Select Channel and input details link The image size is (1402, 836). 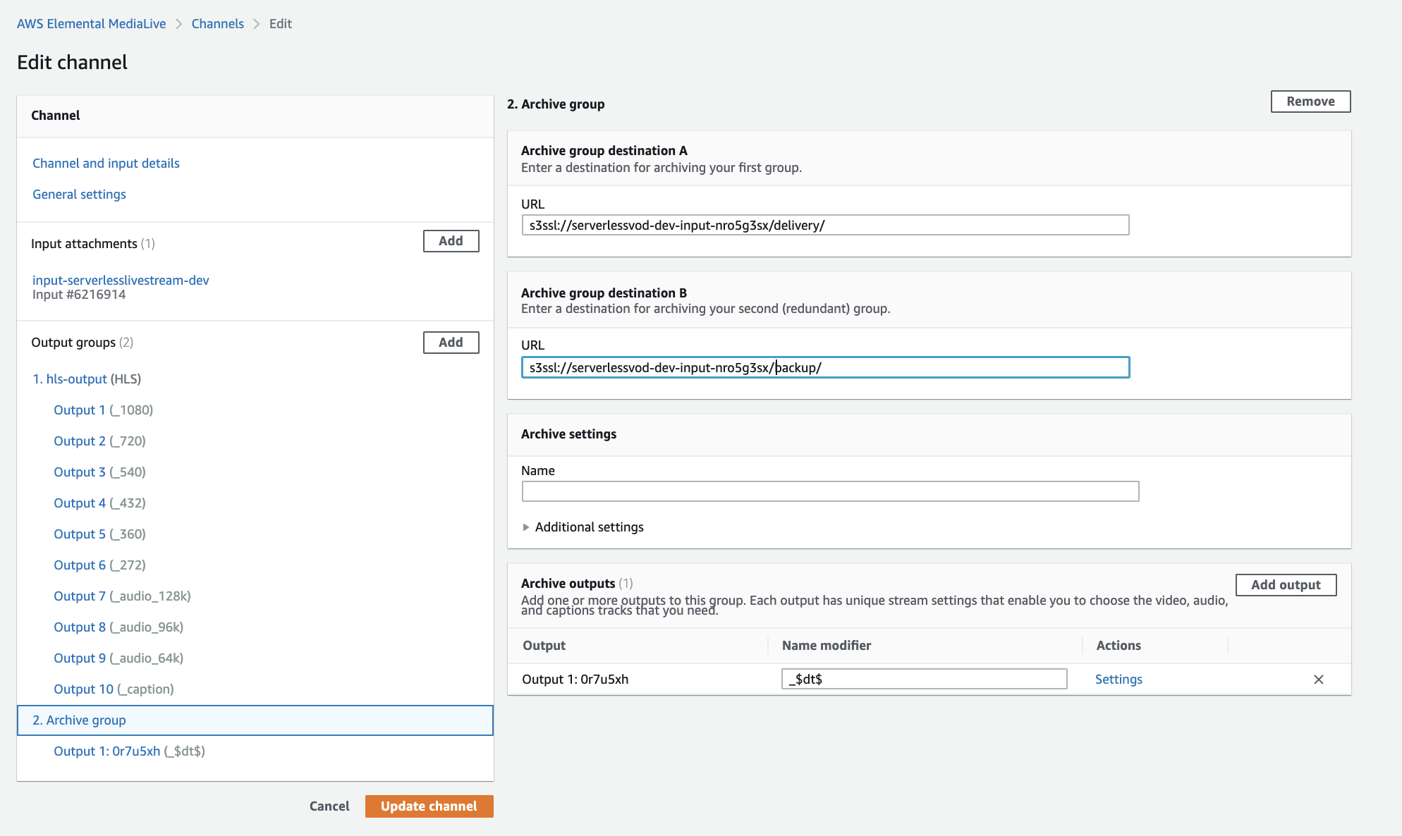[106, 162]
